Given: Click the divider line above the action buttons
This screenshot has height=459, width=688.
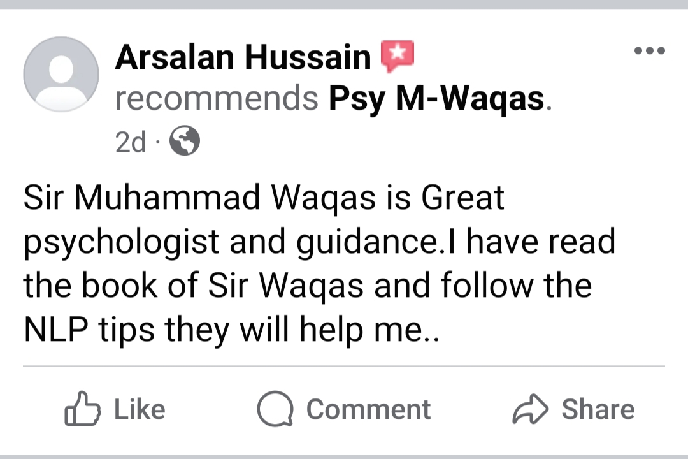Looking at the screenshot, I should tap(344, 365).
